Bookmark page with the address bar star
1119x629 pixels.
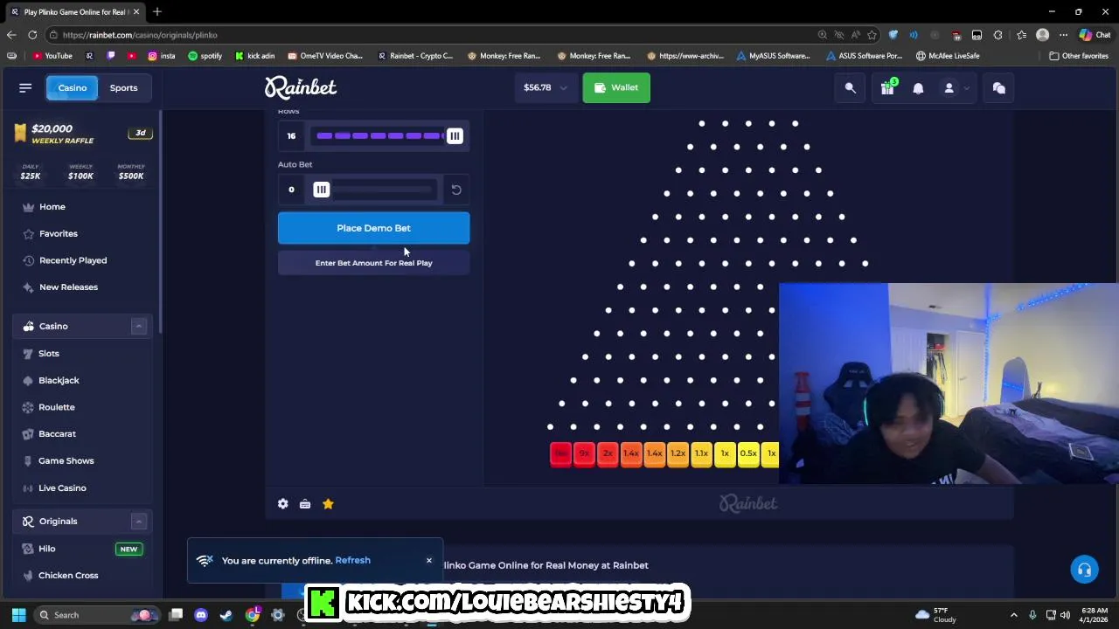(x=872, y=35)
